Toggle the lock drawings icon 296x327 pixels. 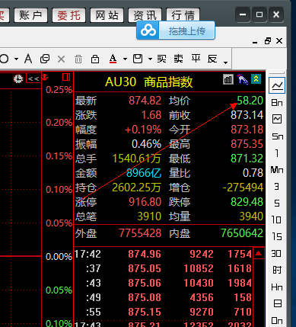(95, 59)
